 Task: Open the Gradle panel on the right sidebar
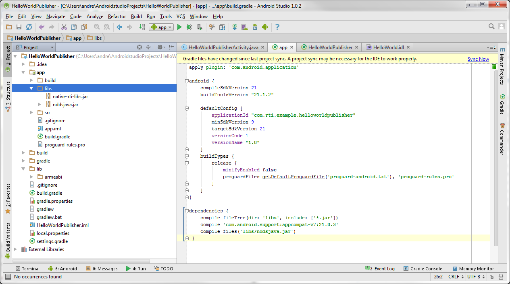tap(502, 106)
